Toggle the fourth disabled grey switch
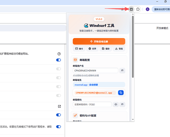170x137 pixels. pyautogui.click(x=58, y=95)
